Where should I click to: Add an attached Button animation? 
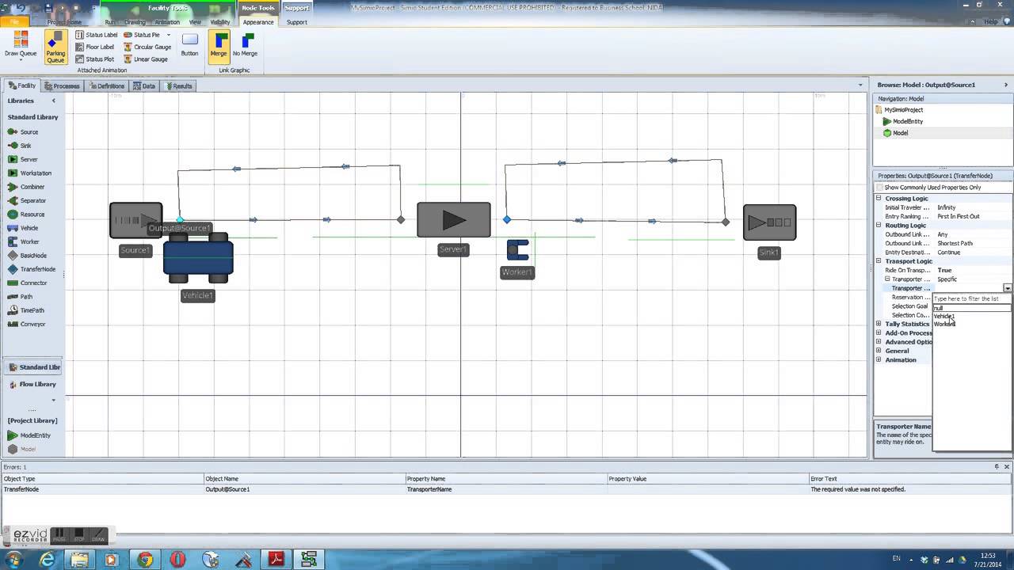tap(189, 45)
